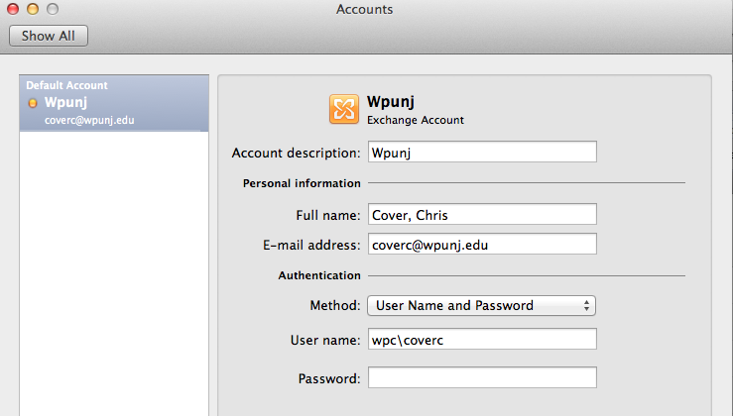Click the Show All button
Image resolution: width=733 pixels, height=416 pixels.
click(x=49, y=36)
